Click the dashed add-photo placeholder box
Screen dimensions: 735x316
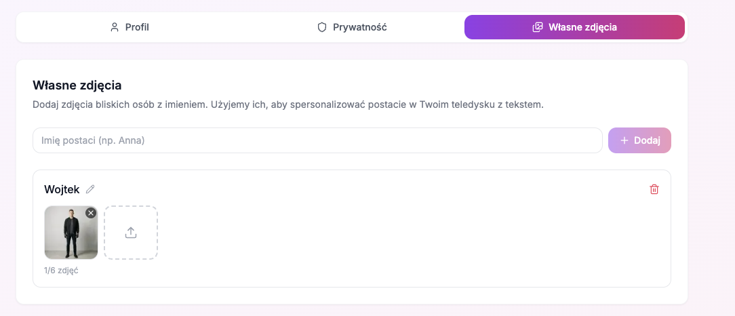point(131,233)
